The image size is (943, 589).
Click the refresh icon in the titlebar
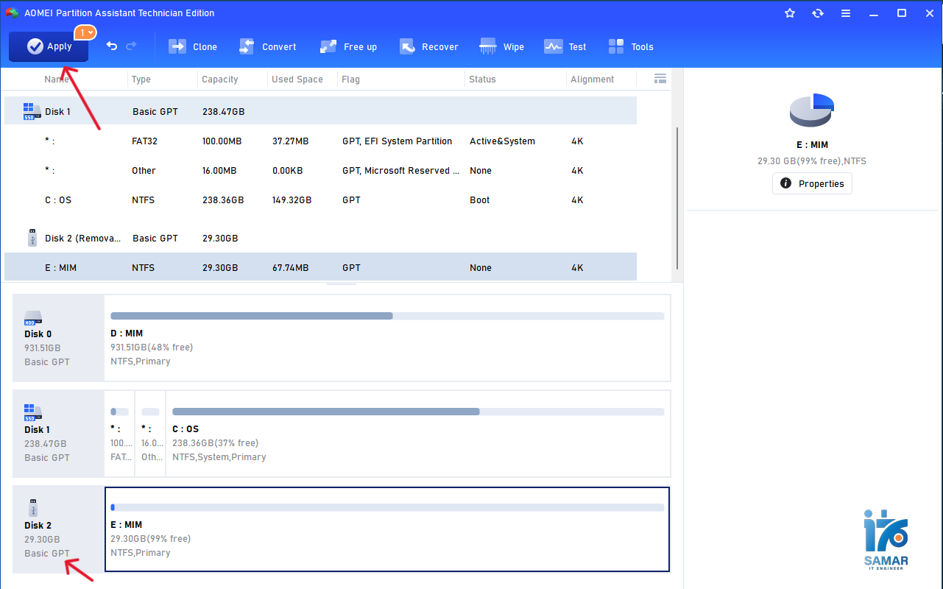point(817,13)
